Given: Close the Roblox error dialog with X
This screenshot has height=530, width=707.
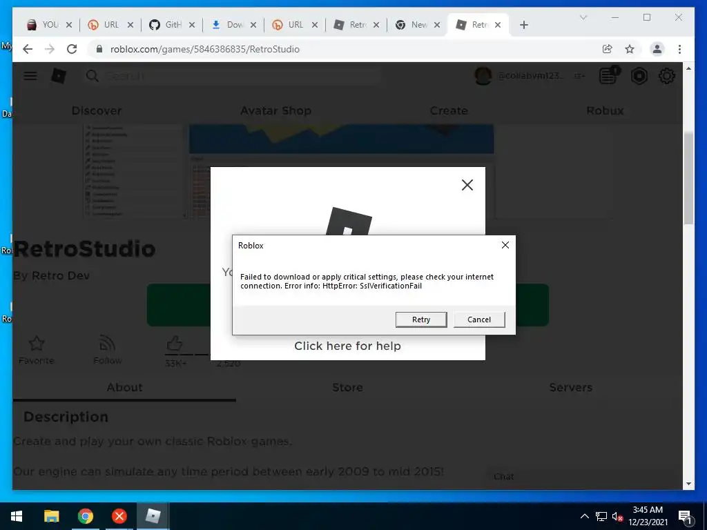Looking at the screenshot, I should [x=505, y=245].
